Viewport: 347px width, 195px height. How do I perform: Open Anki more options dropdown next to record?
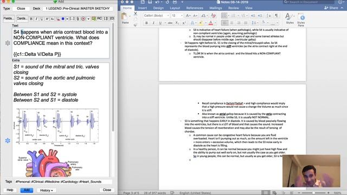[88, 19]
